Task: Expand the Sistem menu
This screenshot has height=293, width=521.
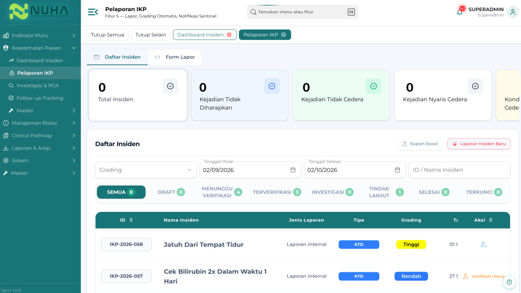Action: pyautogui.click(x=40, y=160)
